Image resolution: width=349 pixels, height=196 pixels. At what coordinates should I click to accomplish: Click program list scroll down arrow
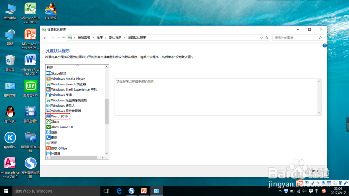106,154
